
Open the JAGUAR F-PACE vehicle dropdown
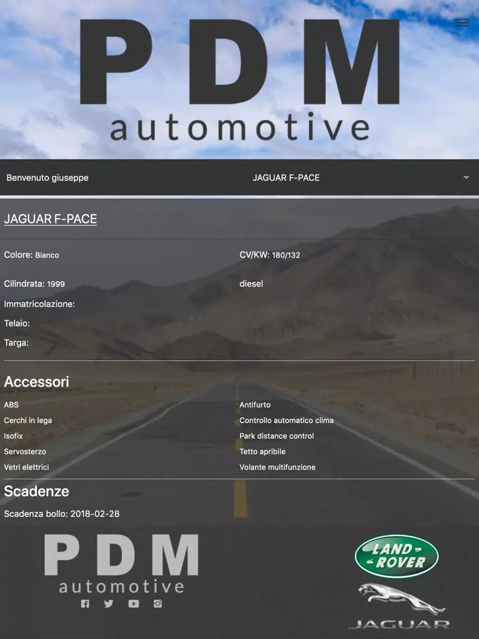pyautogui.click(x=358, y=178)
